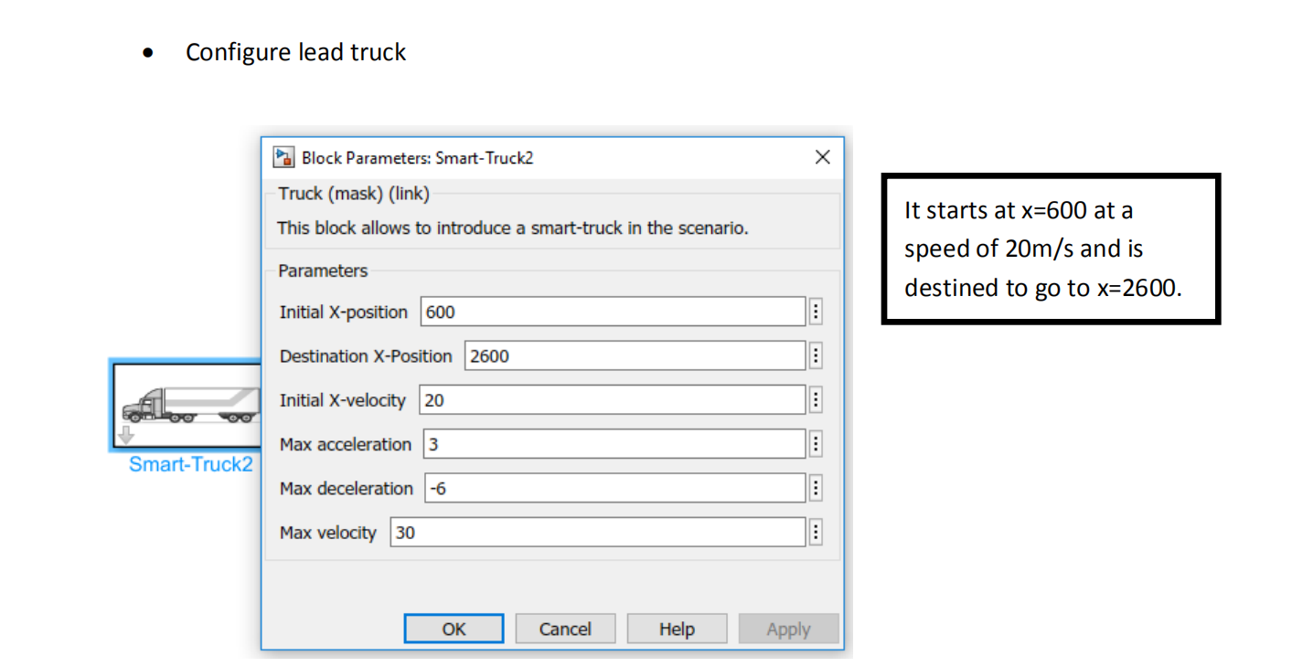Open options menu beside Initial X-velocity

(816, 400)
